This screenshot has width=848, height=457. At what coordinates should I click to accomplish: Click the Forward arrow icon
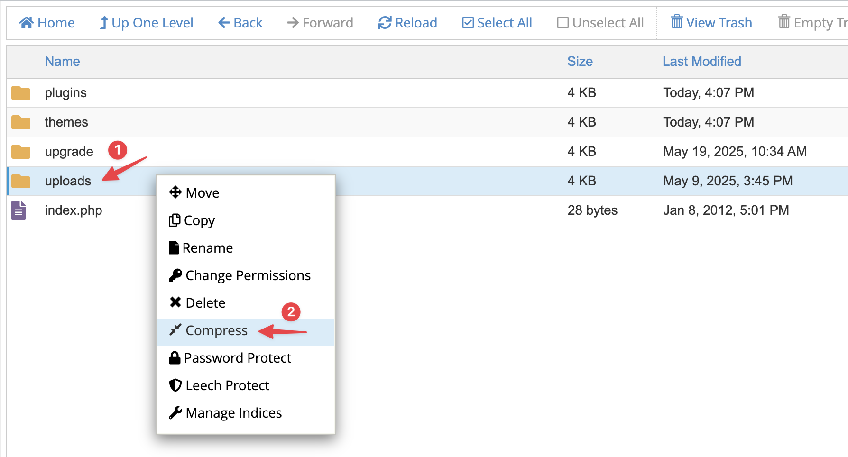pos(293,22)
